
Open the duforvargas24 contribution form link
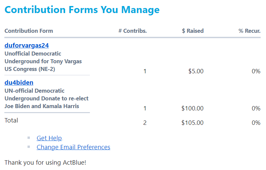tap(26, 46)
